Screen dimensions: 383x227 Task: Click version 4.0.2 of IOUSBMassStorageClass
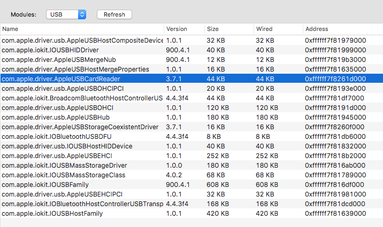174,175
